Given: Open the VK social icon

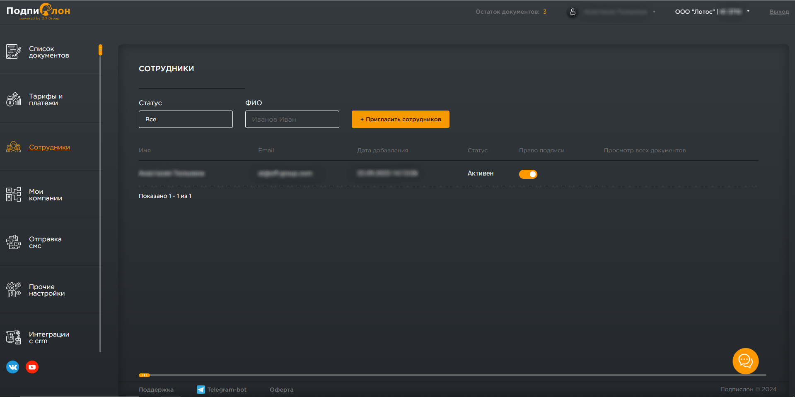Looking at the screenshot, I should point(13,367).
